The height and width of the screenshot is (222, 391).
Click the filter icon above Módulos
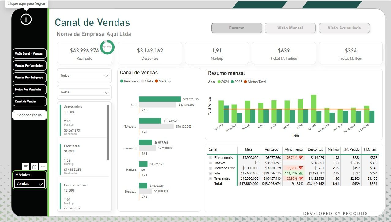coord(26,167)
